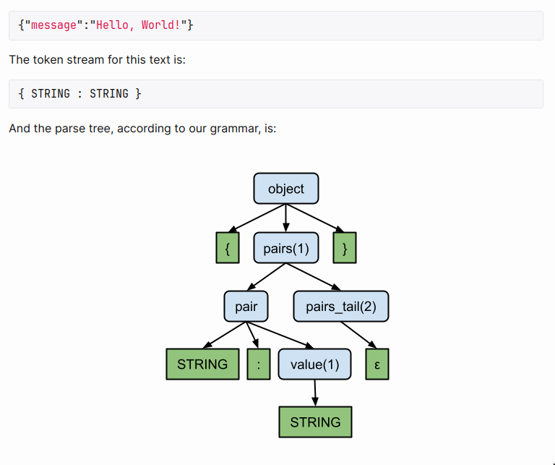This screenshot has height=465, width=555.
Task: Click the arrow from pairs_tail(2) to ε
Action: click(358, 336)
